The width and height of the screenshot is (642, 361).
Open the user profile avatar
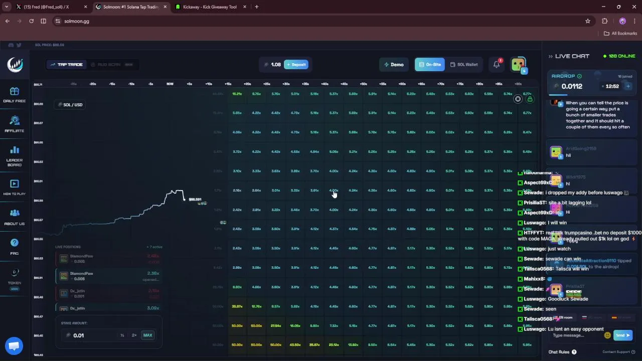tap(518, 64)
